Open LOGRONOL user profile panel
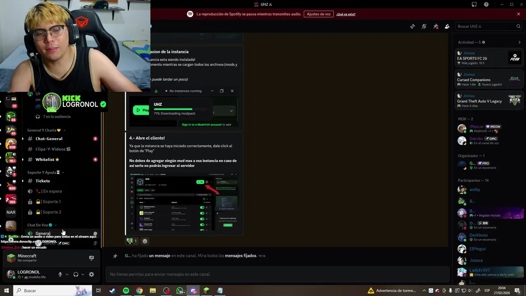 tap(29, 274)
